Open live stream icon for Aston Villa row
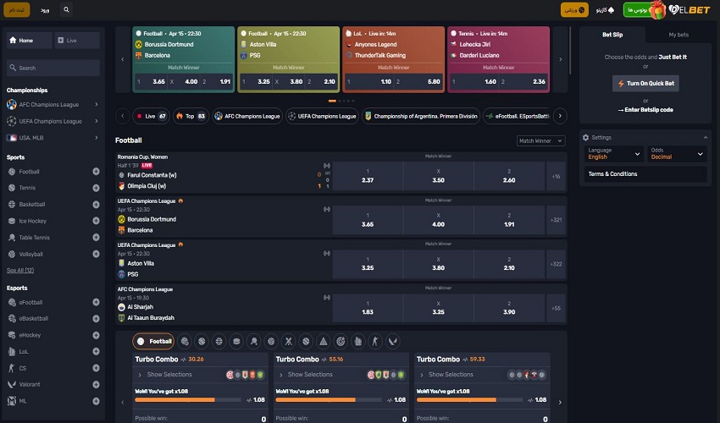Image resolution: width=720 pixels, height=423 pixels. pos(326,253)
